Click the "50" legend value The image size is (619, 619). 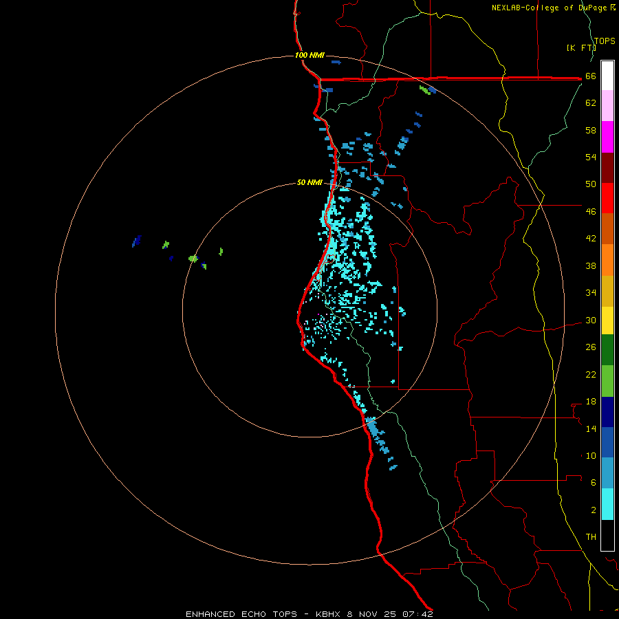click(x=591, y=184)
